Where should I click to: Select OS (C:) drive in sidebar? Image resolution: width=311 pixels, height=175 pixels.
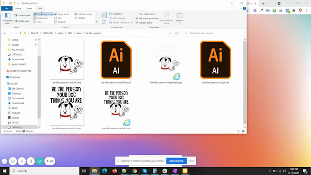[15, 122]
